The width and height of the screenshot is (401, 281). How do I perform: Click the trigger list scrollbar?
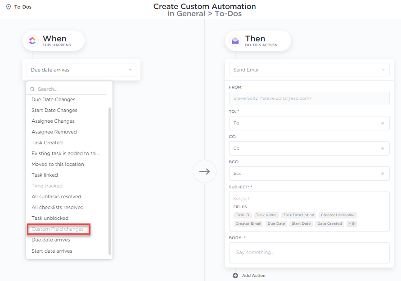(110, 181)
